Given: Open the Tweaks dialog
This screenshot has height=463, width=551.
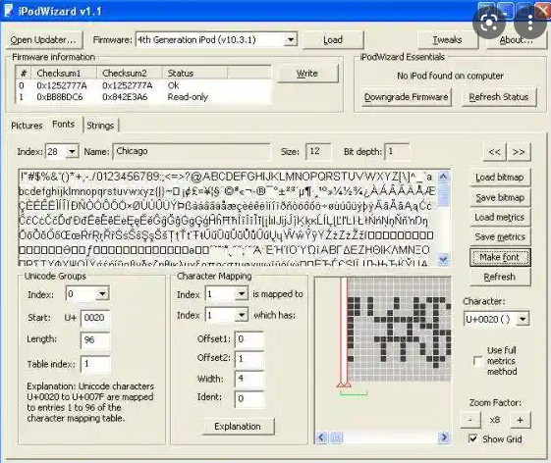Looking at the screenshot, I should [x=447, y=40].
